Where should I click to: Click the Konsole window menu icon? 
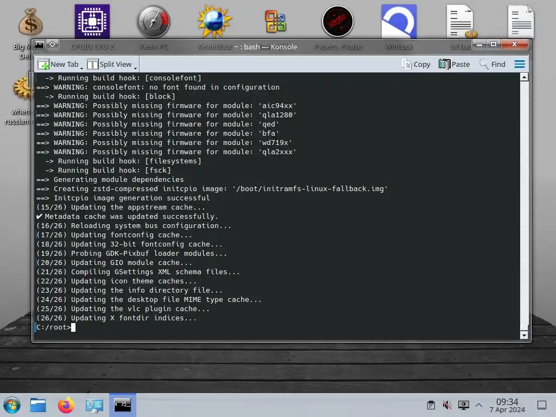point(39,45)
